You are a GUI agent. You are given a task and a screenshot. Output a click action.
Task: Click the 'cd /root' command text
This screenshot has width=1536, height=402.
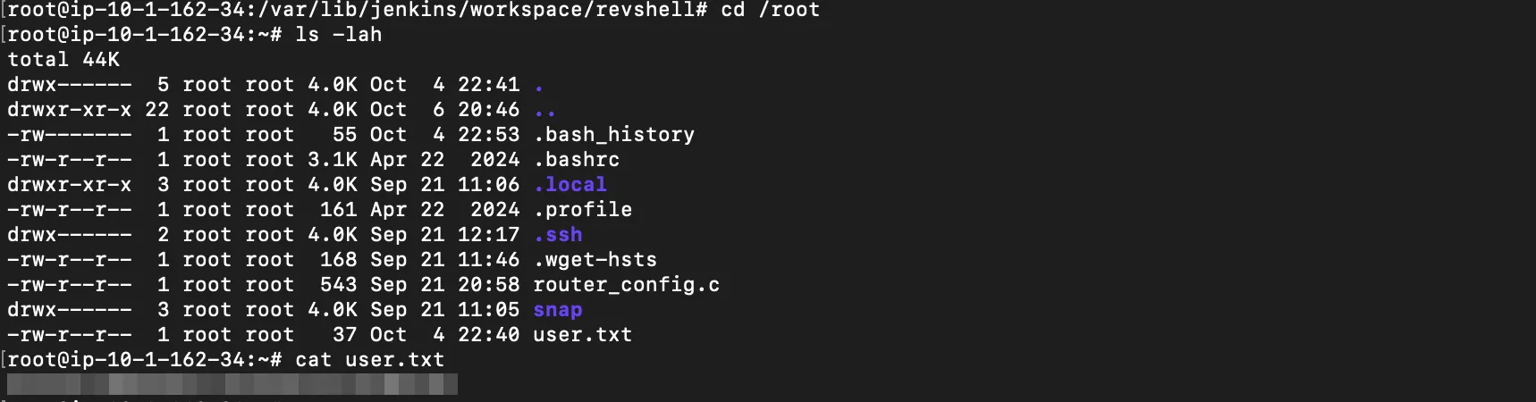pos(771,10)
